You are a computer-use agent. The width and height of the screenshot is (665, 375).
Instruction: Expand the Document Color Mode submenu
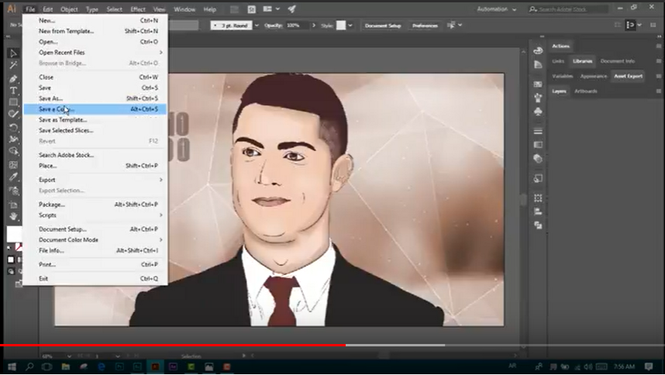pyautogui.click(x=95, y=240)
